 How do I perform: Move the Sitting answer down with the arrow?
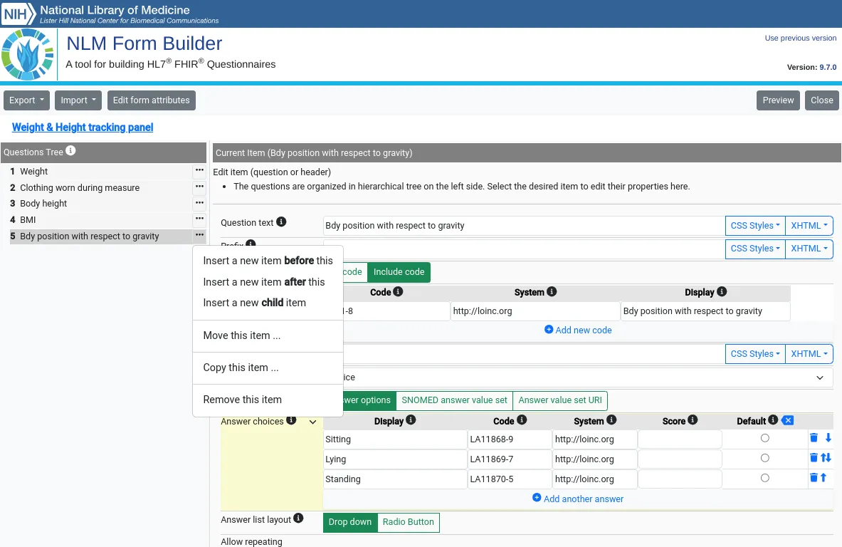[x=828, y=438]
